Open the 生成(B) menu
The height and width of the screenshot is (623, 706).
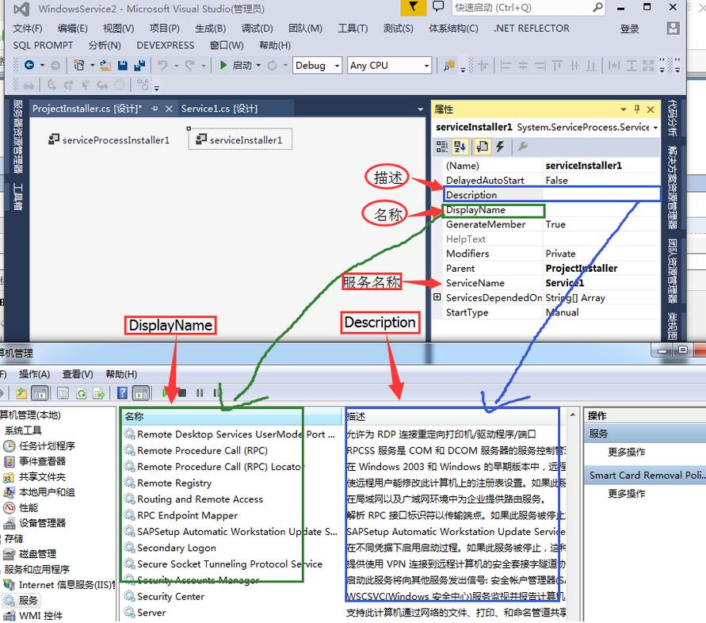[x=210, y=29]
